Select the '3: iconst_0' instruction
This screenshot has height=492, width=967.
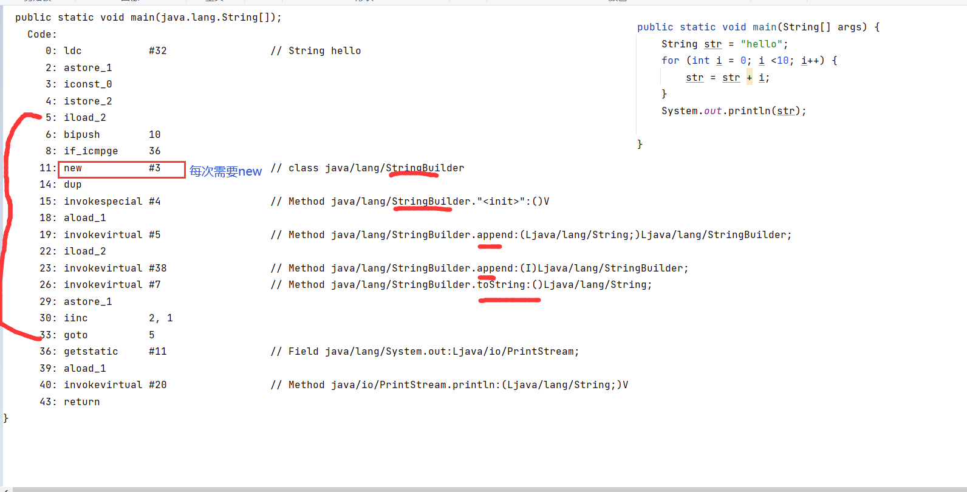79,84
